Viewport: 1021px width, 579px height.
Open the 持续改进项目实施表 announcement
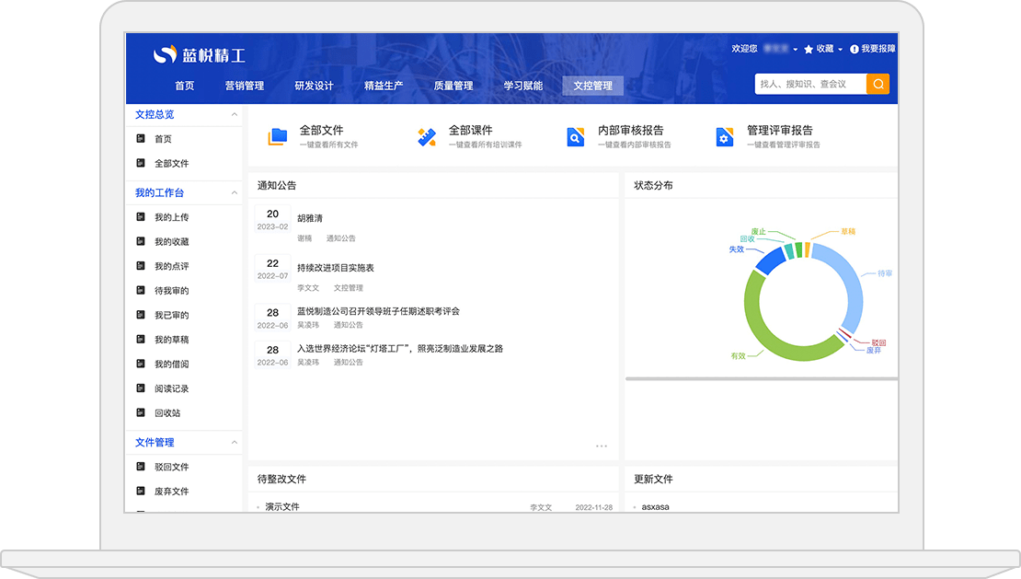tap(336, 268)
